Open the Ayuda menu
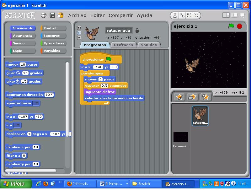This screenshot has height=190, width=251. [x=144, y=15]
